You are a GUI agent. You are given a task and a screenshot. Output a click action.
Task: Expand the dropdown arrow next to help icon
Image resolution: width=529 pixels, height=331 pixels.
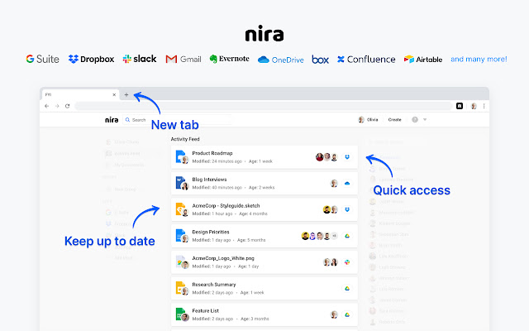pos(425,119)
